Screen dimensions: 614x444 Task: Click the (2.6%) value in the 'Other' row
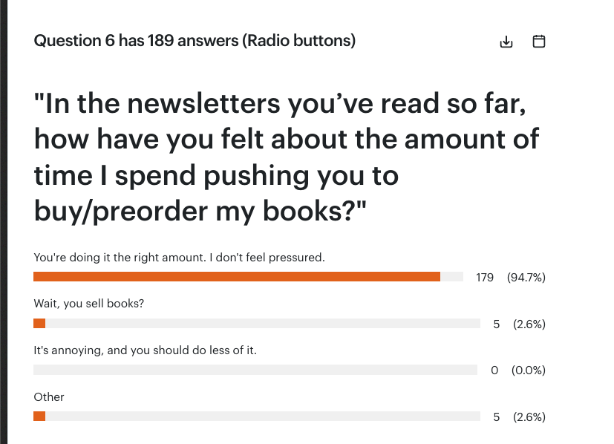tap(529, 417)
